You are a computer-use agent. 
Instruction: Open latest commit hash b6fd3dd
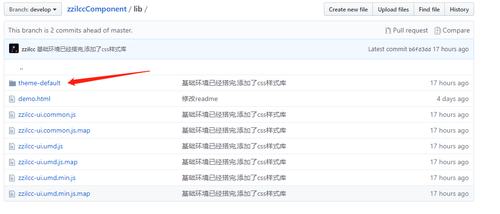420,49
